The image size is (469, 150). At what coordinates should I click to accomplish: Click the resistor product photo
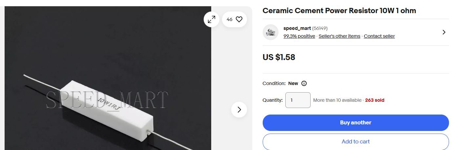coord(108,78)
